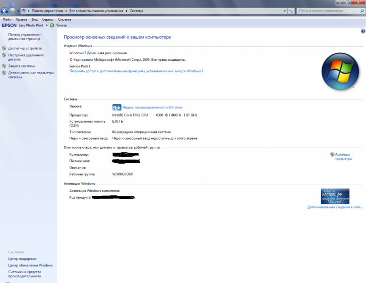Click 'Easy Photo Print' toolbar label

pos(31,25)
